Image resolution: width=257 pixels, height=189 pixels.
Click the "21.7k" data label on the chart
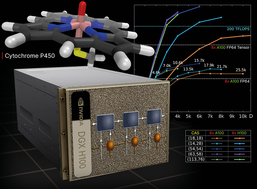coord(222,67)
